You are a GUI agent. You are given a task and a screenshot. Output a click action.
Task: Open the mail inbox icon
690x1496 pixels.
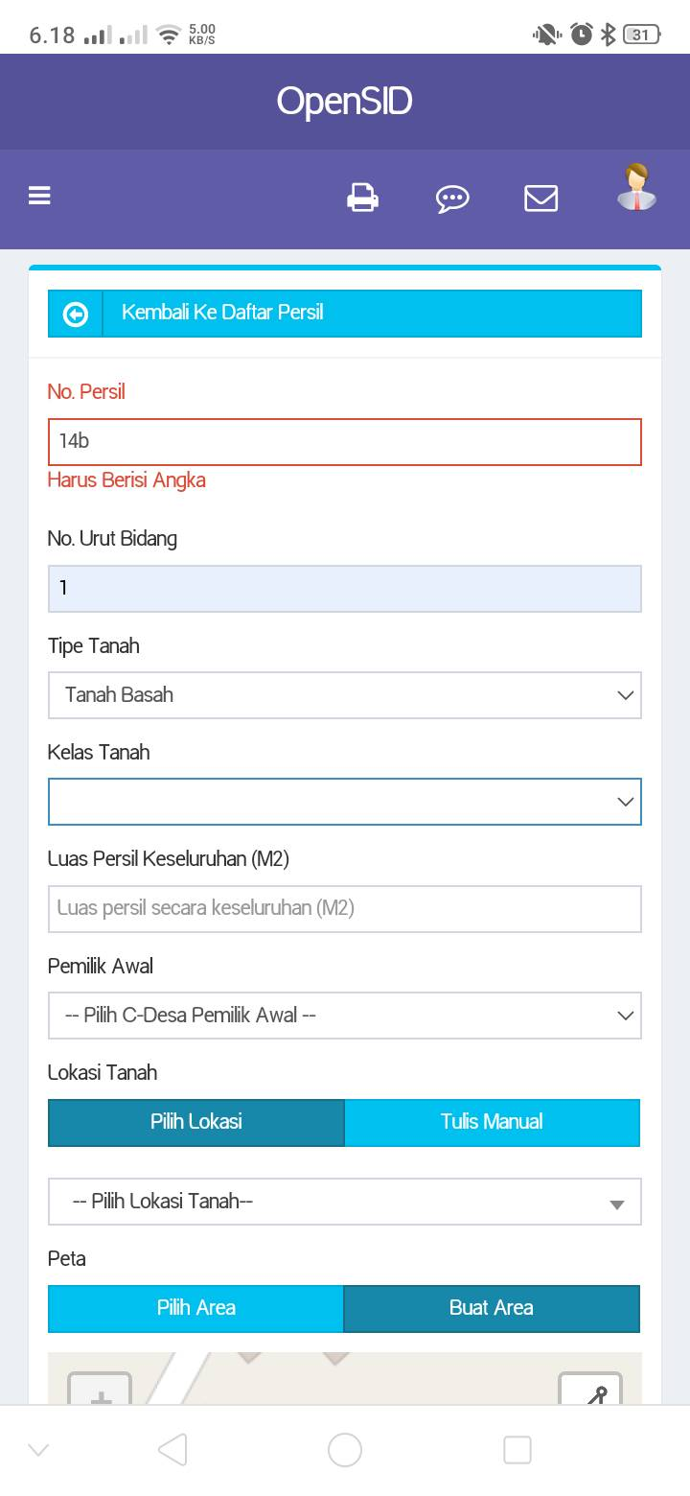click(x=540, y=199)
